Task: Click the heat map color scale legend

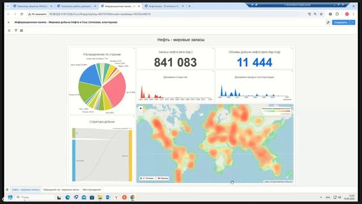Action: click(277, 111)
